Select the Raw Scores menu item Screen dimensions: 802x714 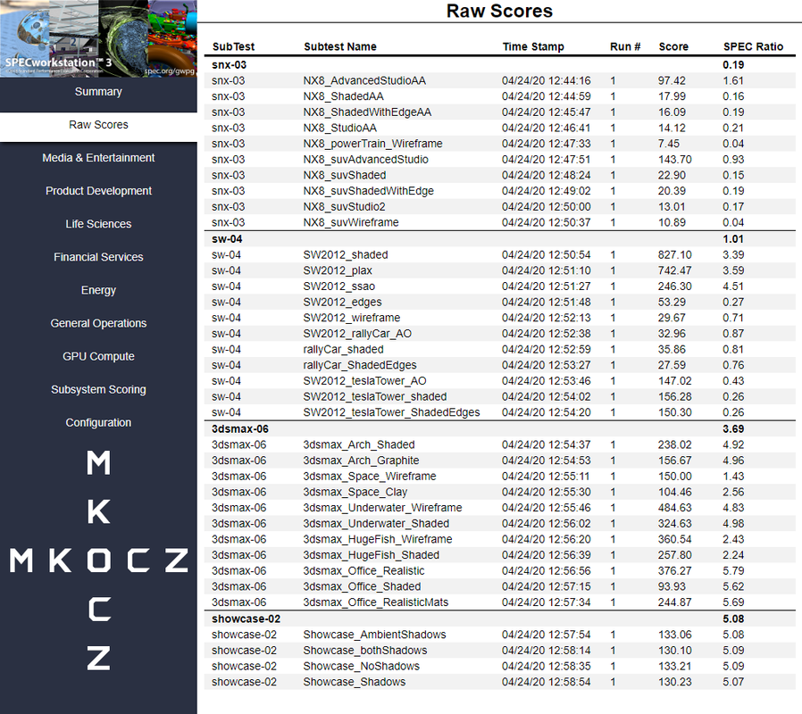tap(98, 125)
